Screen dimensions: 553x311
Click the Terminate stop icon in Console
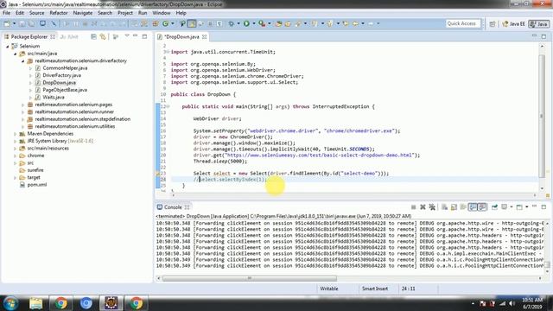413,207
